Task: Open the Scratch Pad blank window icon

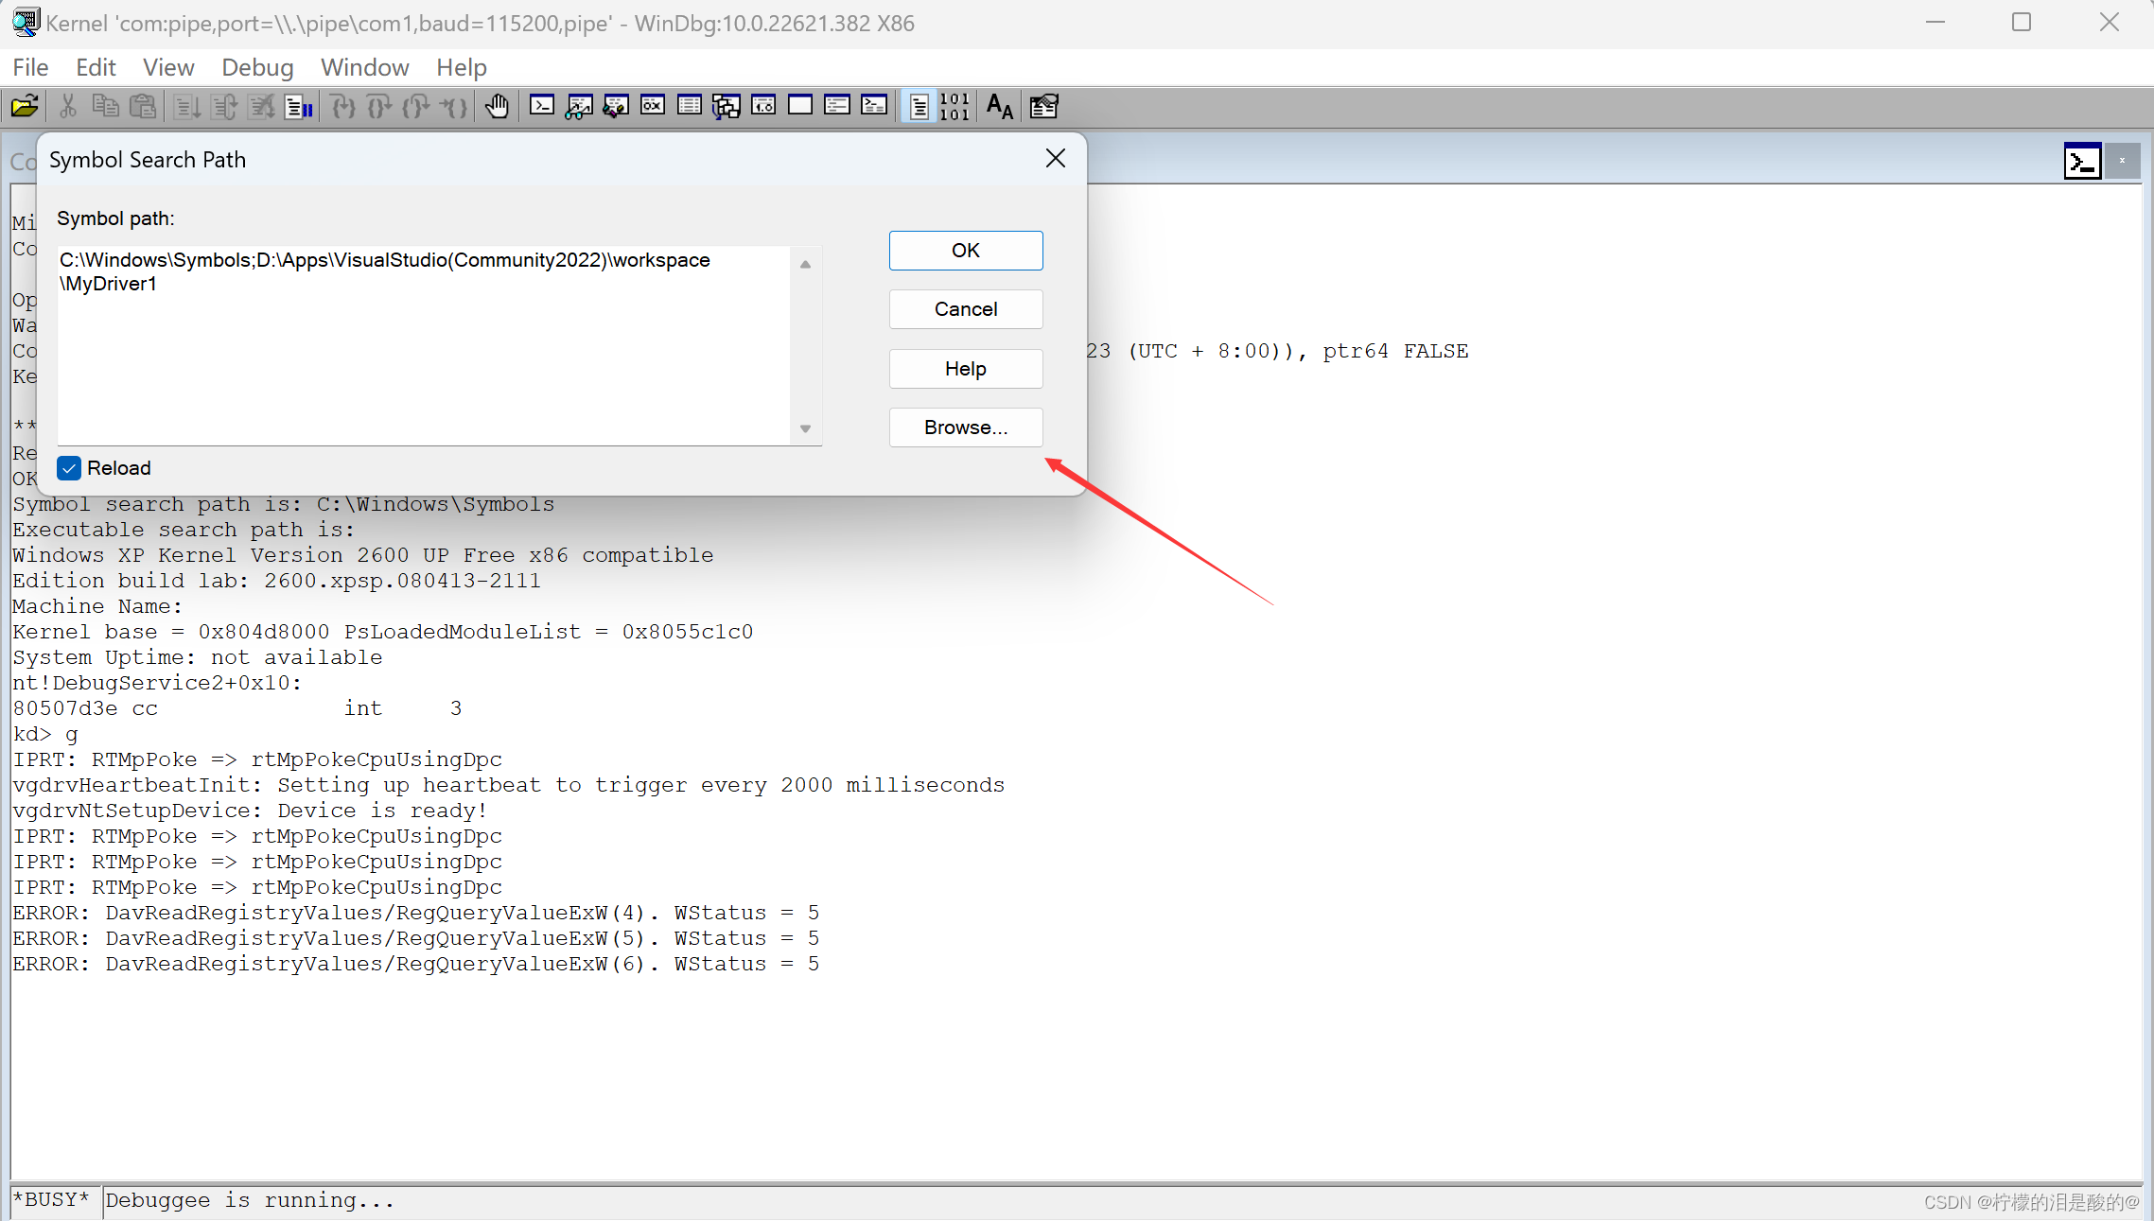Action: tap(800, 106)
